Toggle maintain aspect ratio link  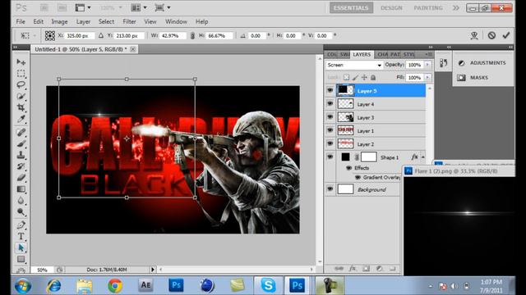192,35
